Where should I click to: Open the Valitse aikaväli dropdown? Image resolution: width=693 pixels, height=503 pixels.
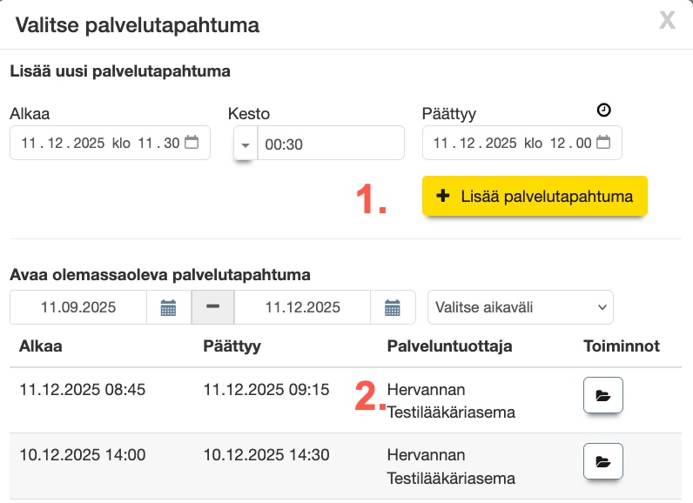tap(521, 307)
